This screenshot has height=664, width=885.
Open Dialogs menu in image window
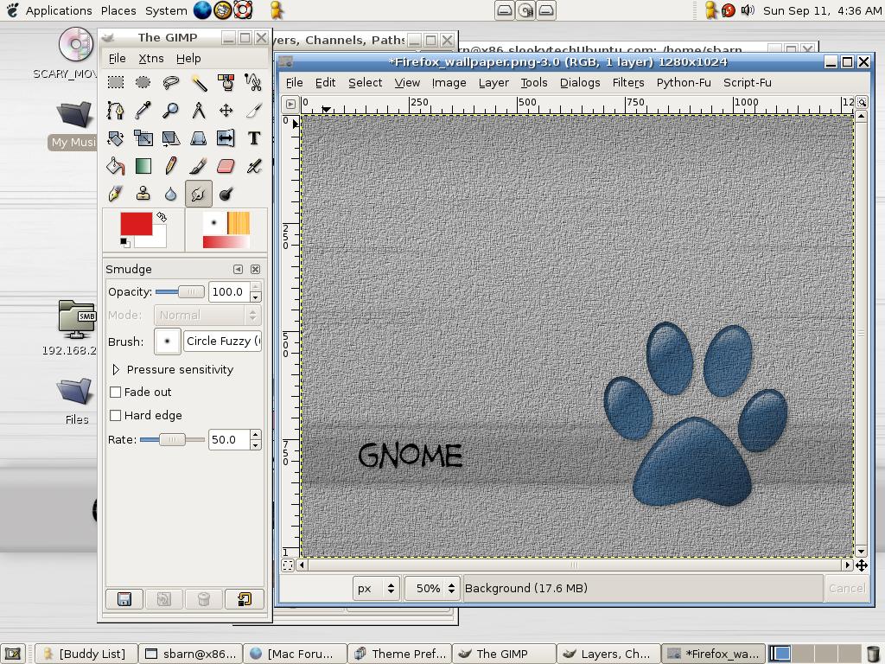click(x=580, y=82)
